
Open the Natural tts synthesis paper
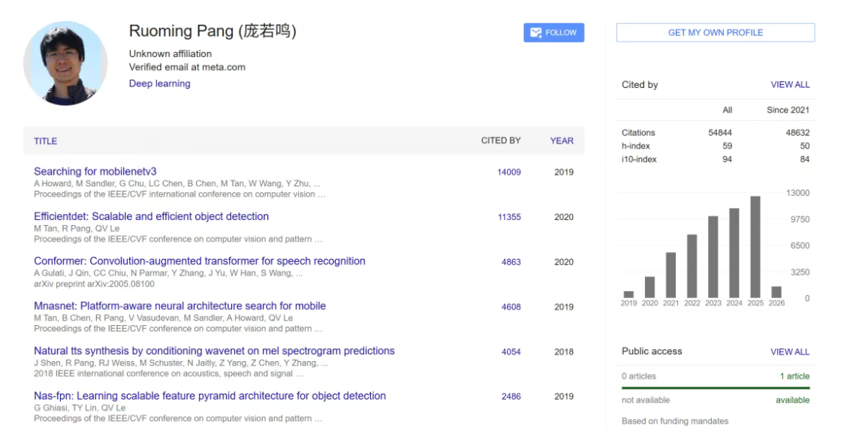coord(214,351)
